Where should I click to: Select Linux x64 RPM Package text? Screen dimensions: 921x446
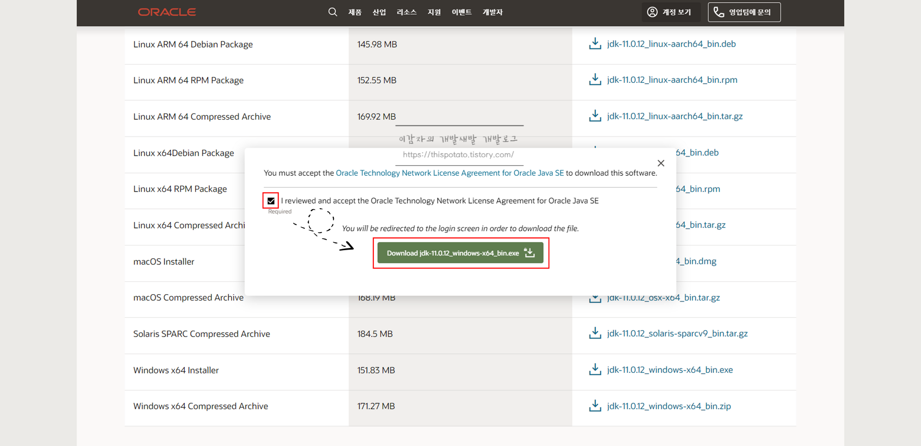coord(180,189)
